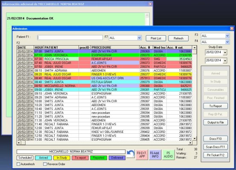This screenshot has height=170, width=236.
Task: Click Documentation OK note in info window
Action: [30, 18]
